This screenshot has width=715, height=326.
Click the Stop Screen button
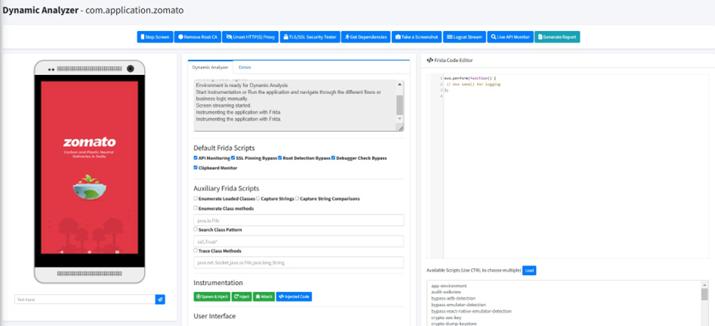tap(155, 37)
